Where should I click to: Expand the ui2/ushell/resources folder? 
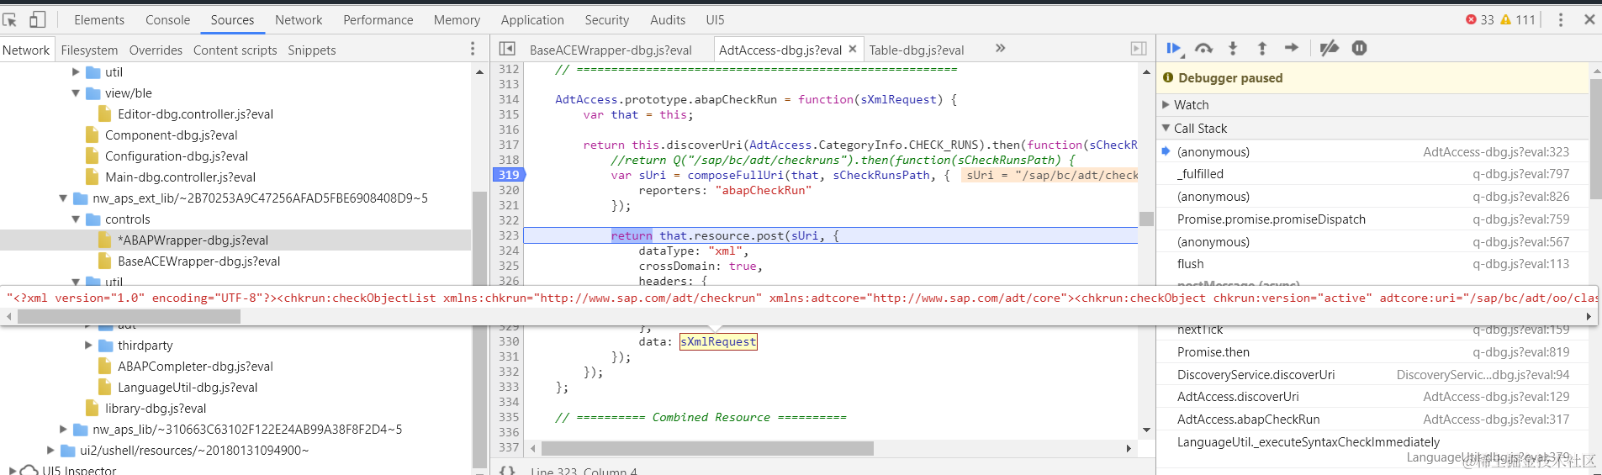(x=50, y=451)
